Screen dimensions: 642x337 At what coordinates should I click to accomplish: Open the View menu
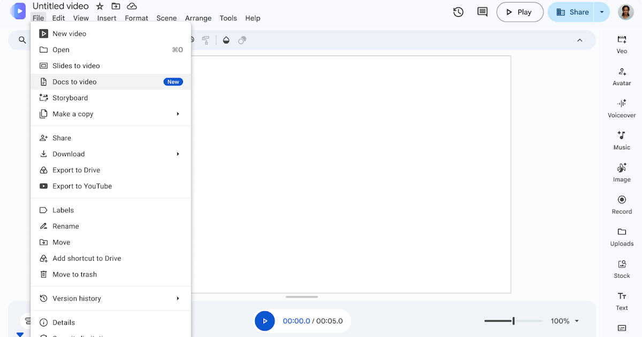[81, 18]
